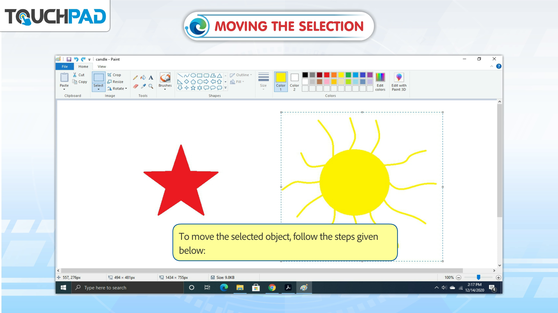Expand the Rotate dropdown
Image resolution: width=558 pixels, height=313 pixels.
point(117,89)
